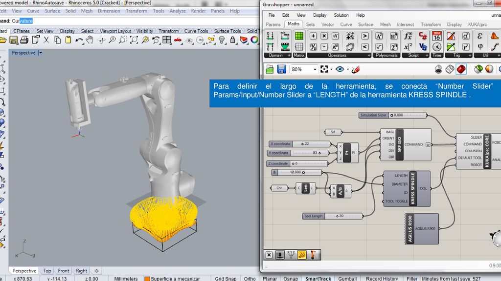501x281 pixels.
Task: Select the Multiplication component in Operators
Action: (324, 36)
